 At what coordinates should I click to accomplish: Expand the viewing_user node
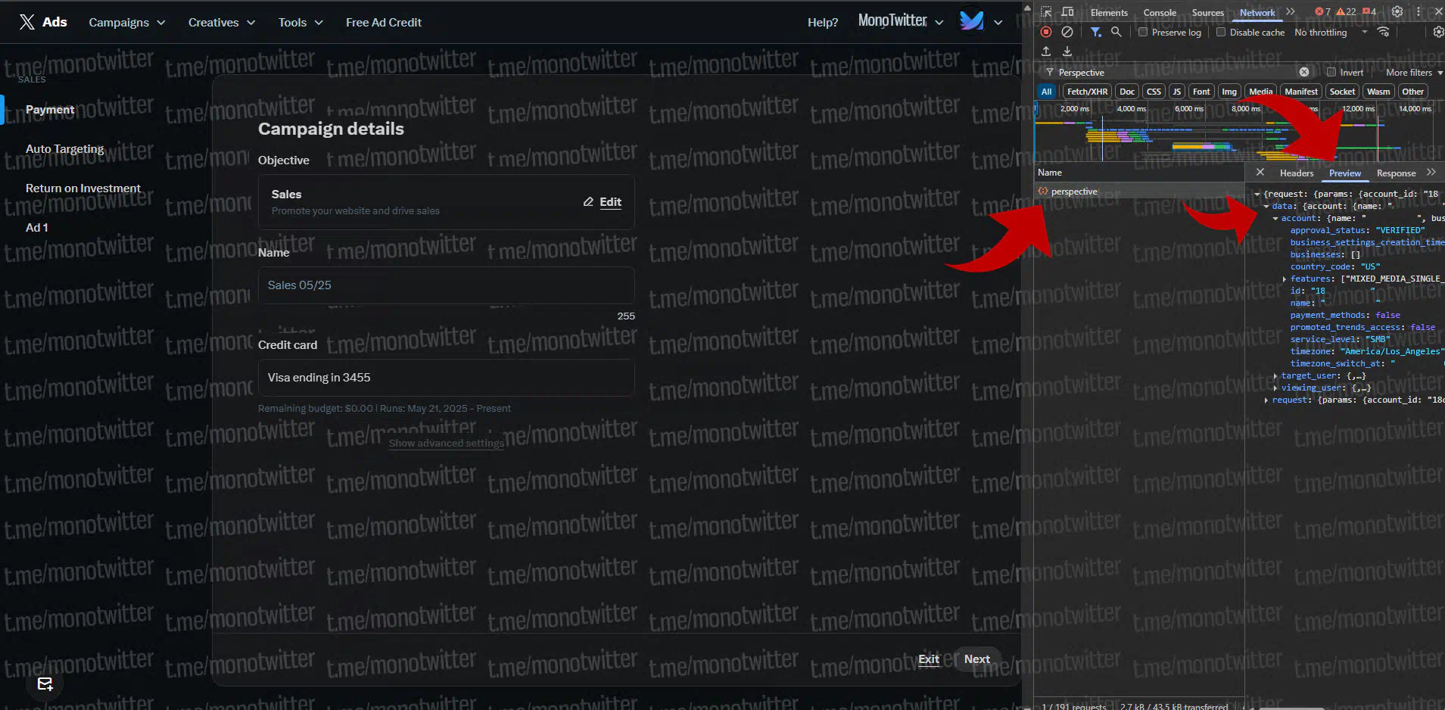[1275, 388]
